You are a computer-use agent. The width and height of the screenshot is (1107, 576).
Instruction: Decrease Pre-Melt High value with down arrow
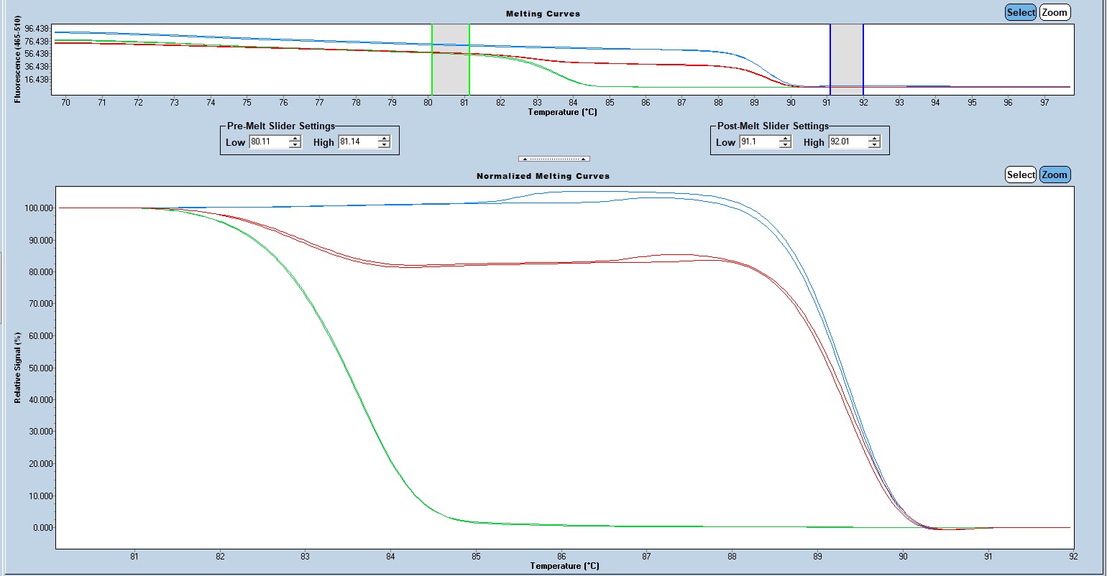pos(384,145)
